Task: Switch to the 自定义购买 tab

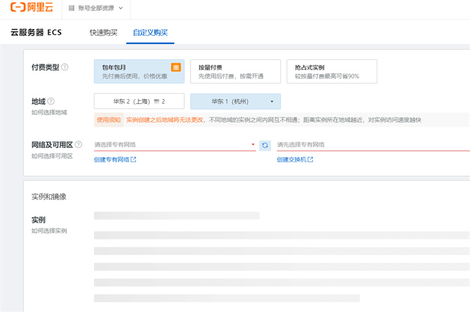Action: tap(150, 32)
